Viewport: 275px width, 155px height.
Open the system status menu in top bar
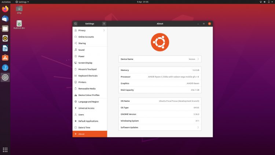coord(266,2)
